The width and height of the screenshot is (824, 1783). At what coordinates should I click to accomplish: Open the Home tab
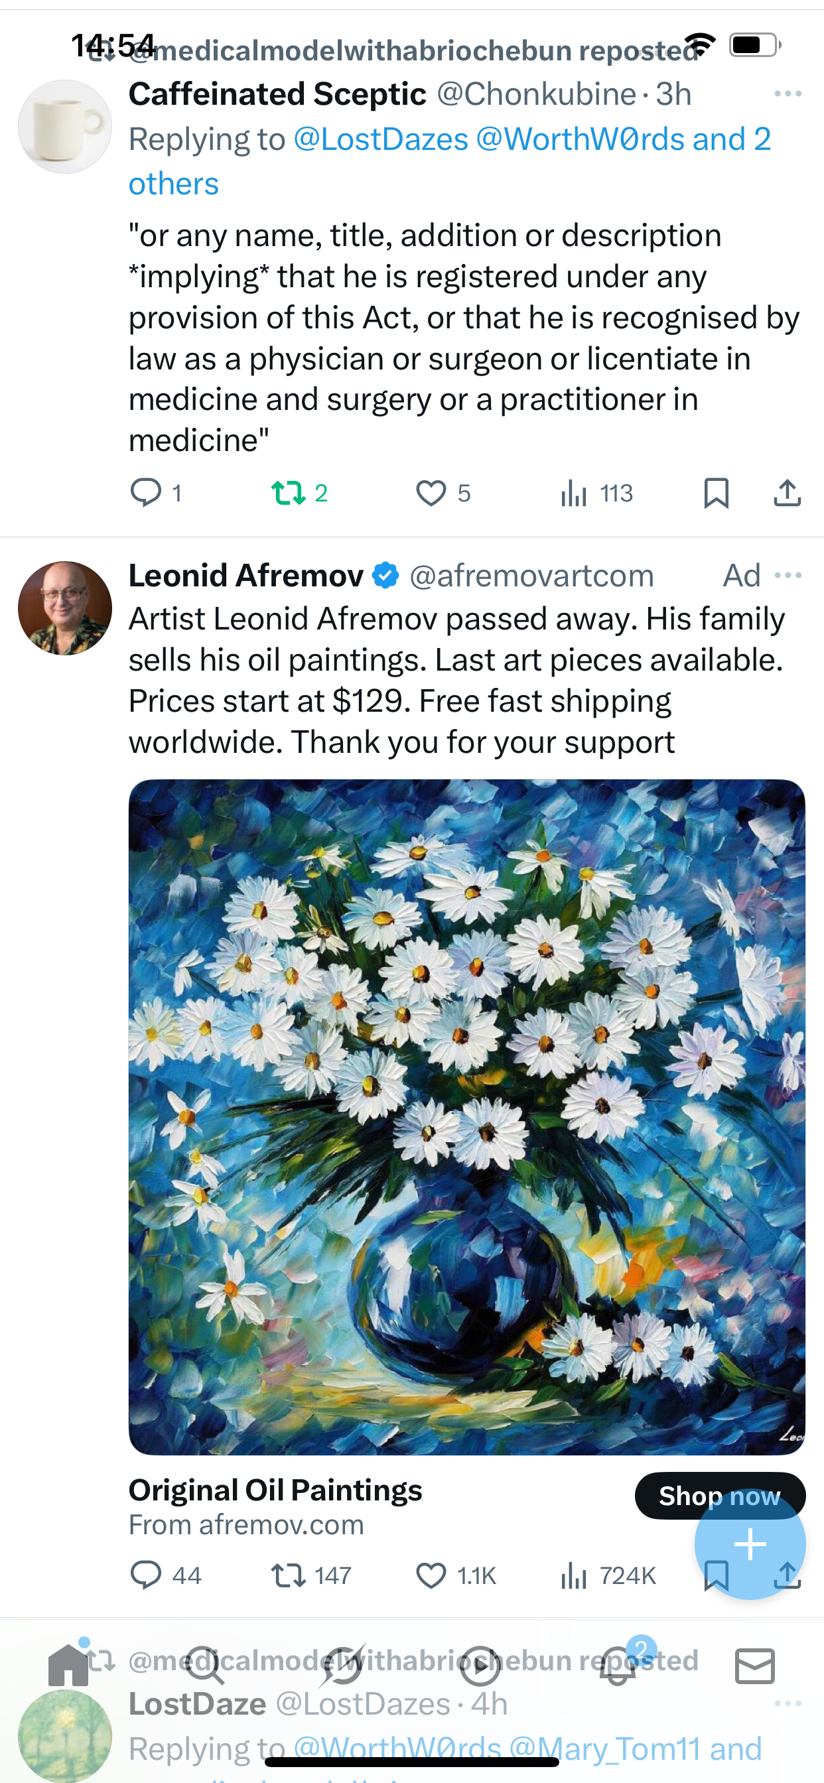click(68, 1665)
